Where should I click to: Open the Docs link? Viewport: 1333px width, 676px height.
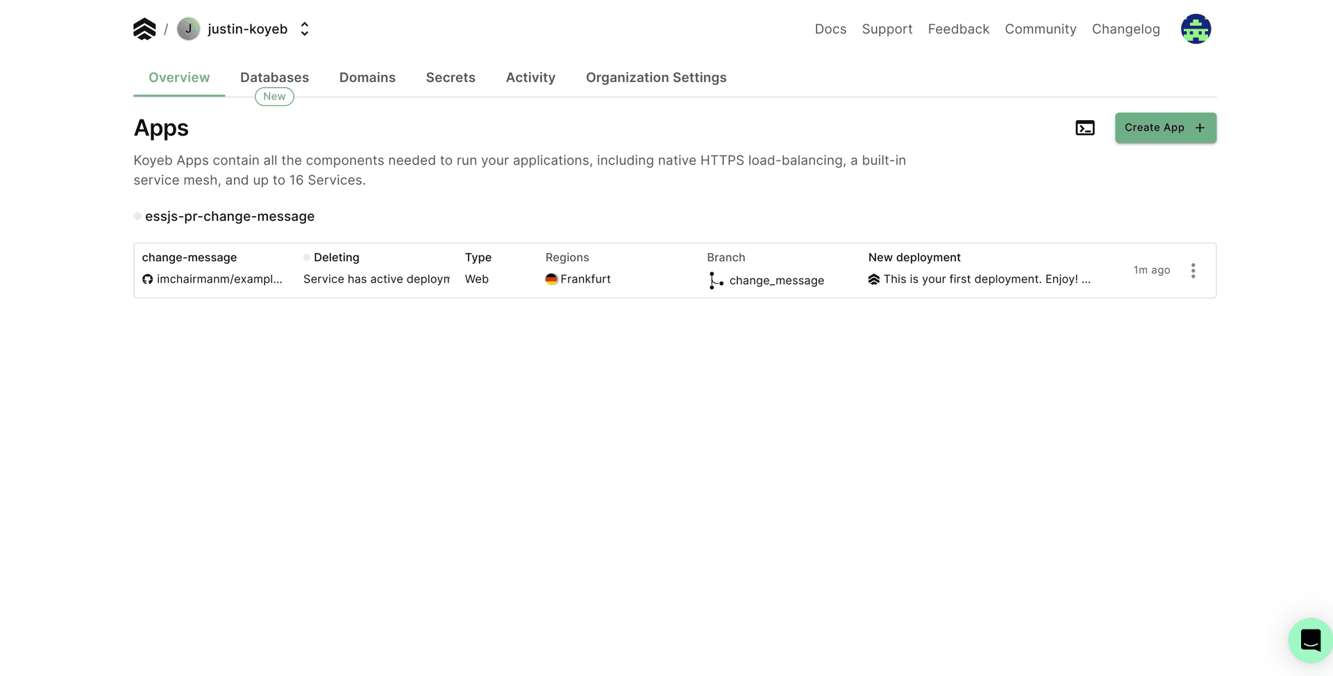830,29
